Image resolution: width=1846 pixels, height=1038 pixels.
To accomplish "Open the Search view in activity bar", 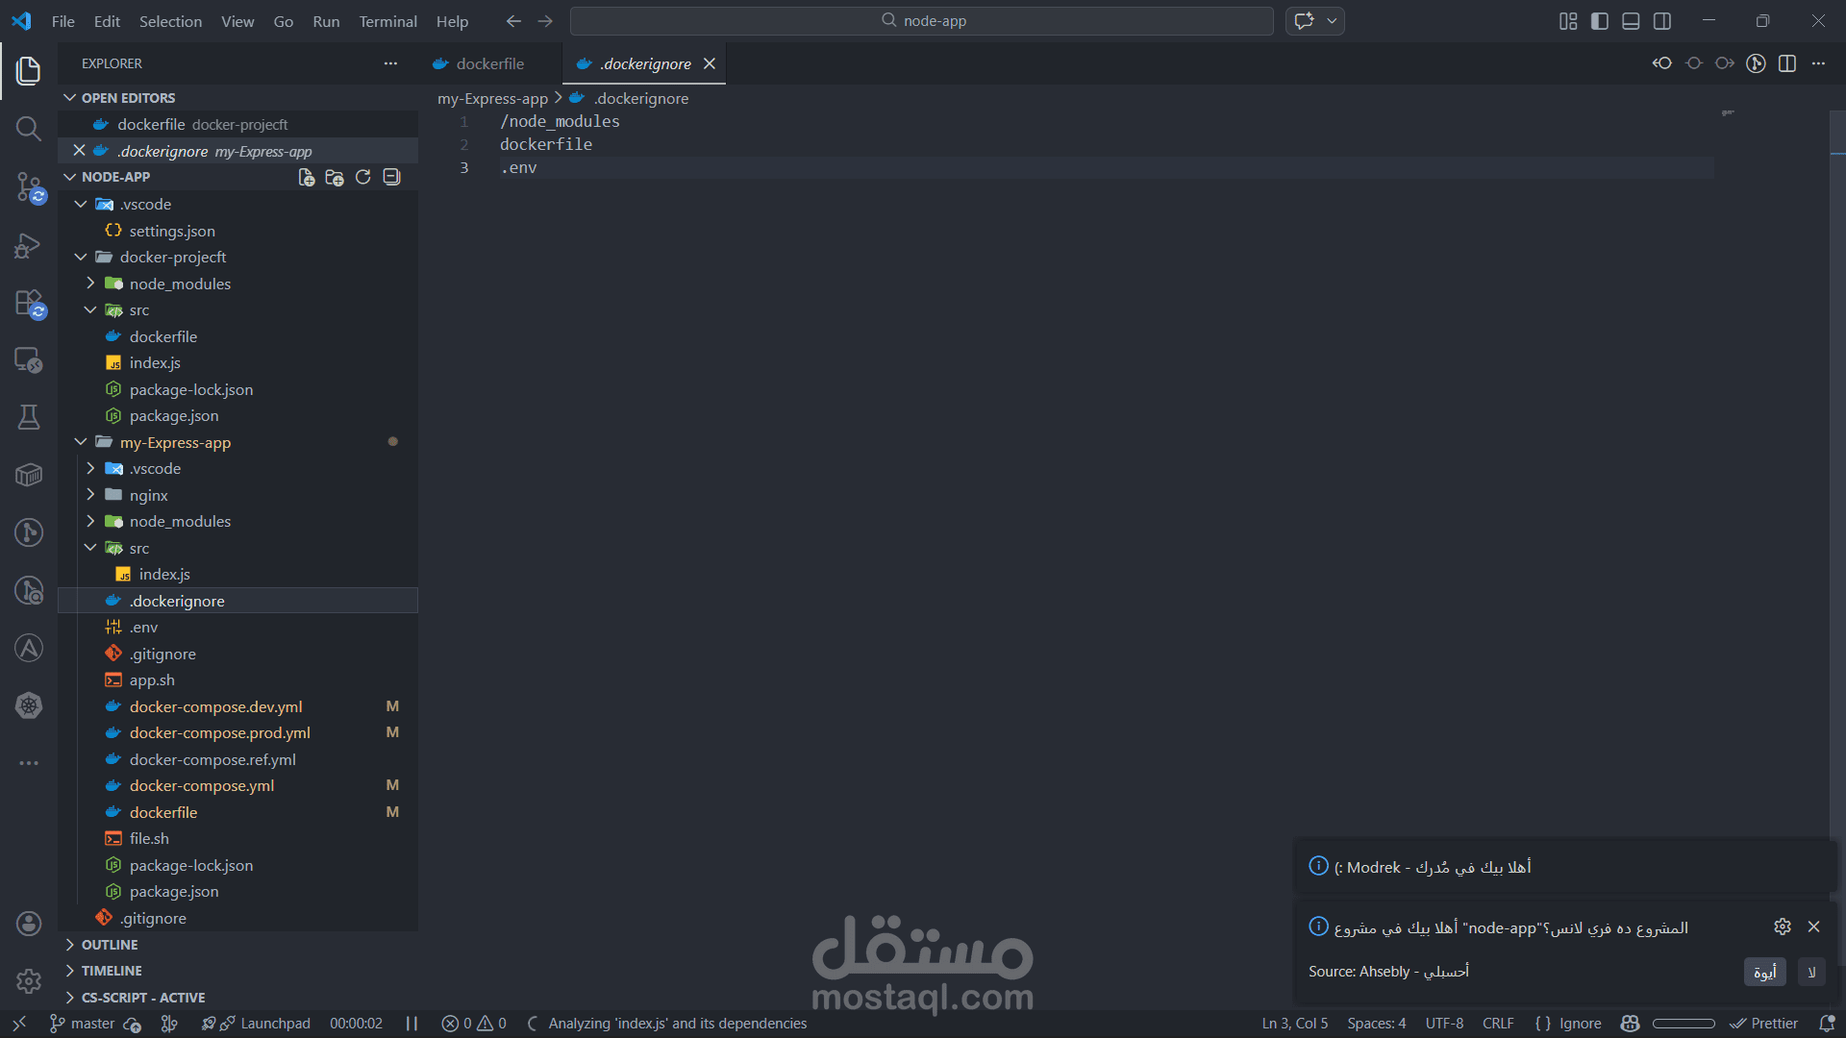I will [29, 129].
